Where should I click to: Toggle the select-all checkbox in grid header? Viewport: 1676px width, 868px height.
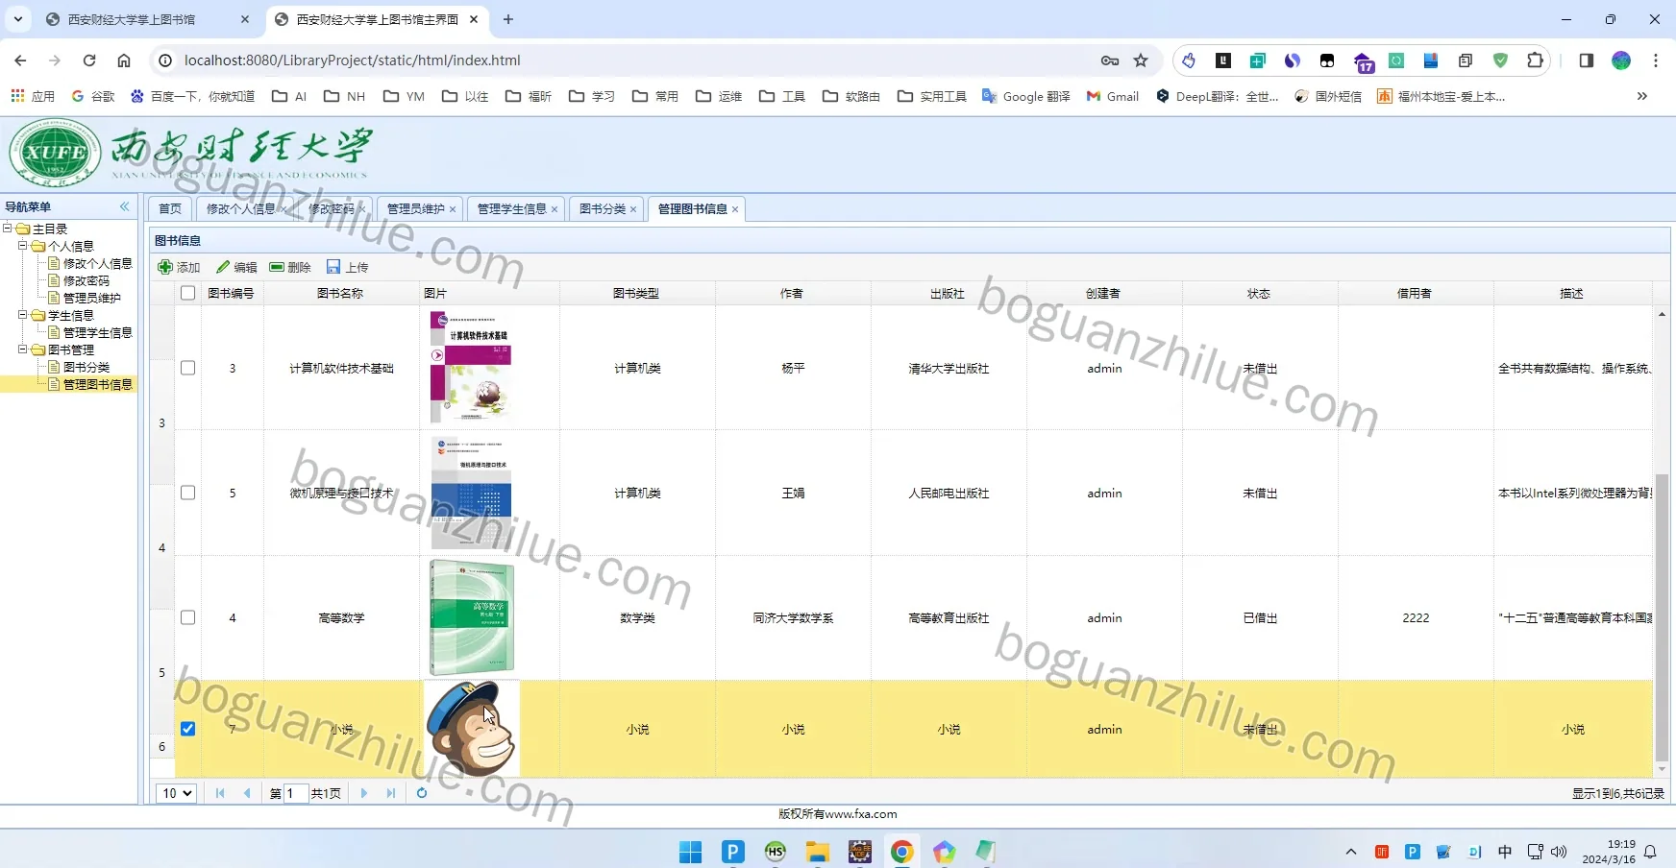pyautogui.click(x=187, y=293)
